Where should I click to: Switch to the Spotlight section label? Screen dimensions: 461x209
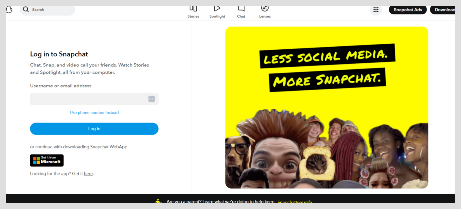click(217, 16)
